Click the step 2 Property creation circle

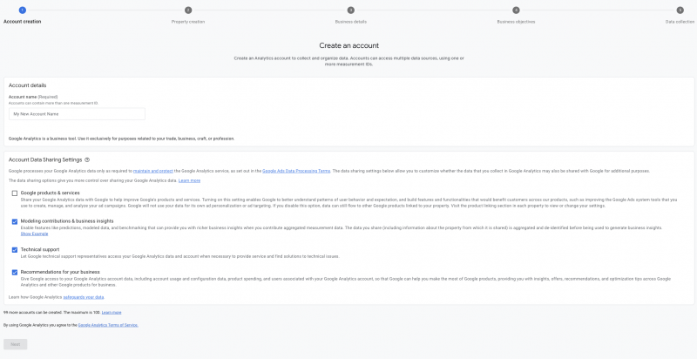coord(187,10)
